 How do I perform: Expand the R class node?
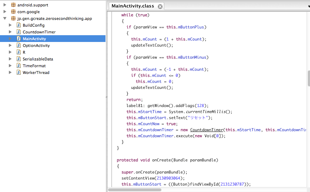coord(10,52)
